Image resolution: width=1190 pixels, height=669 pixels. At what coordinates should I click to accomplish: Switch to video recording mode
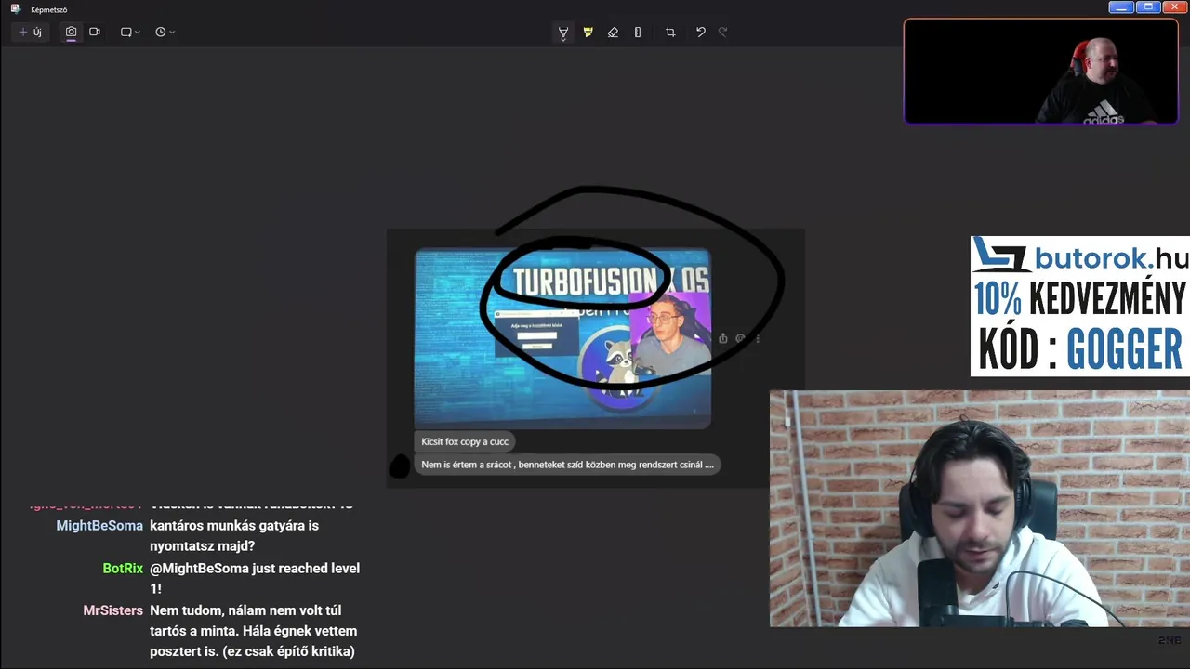coord(95,32)
